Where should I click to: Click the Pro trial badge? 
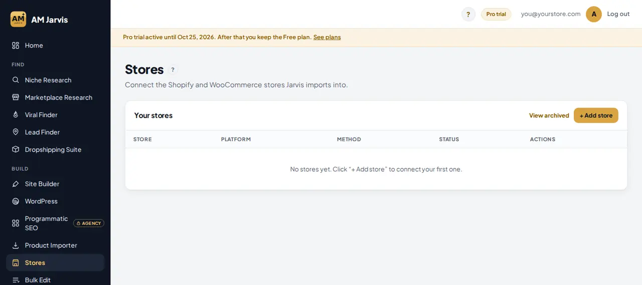click(496, 14)
